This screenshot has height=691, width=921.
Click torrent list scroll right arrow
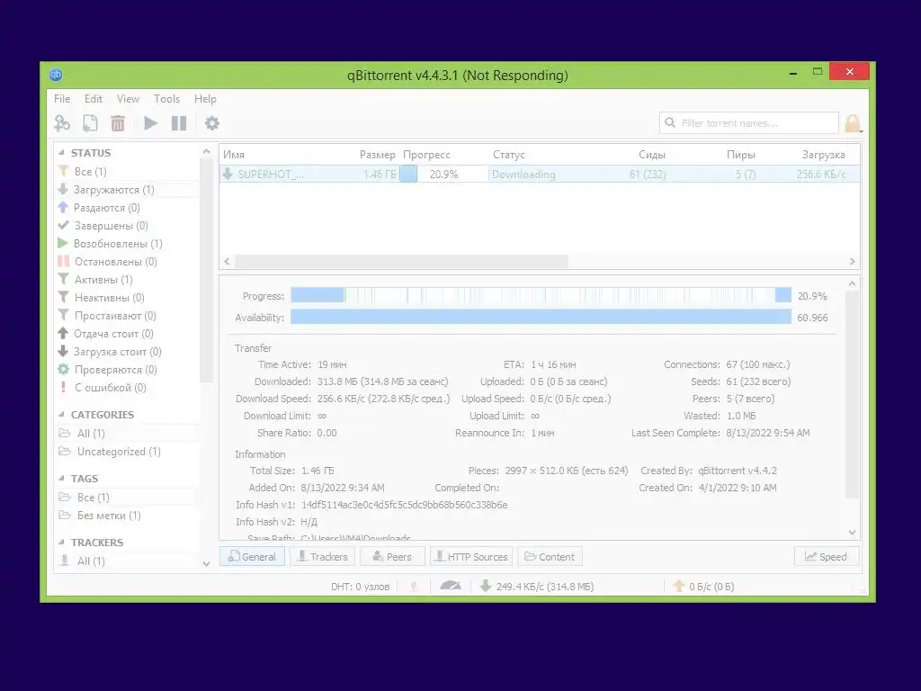click(x=853, y=262)
